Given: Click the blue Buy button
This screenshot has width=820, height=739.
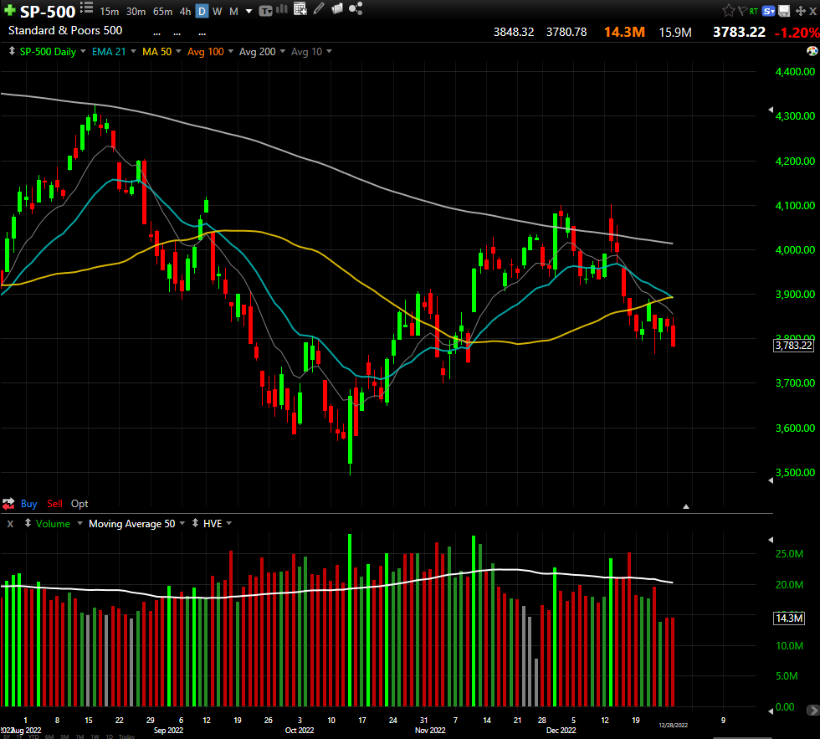Looking at the screenshot, I should tap(28, 504).
